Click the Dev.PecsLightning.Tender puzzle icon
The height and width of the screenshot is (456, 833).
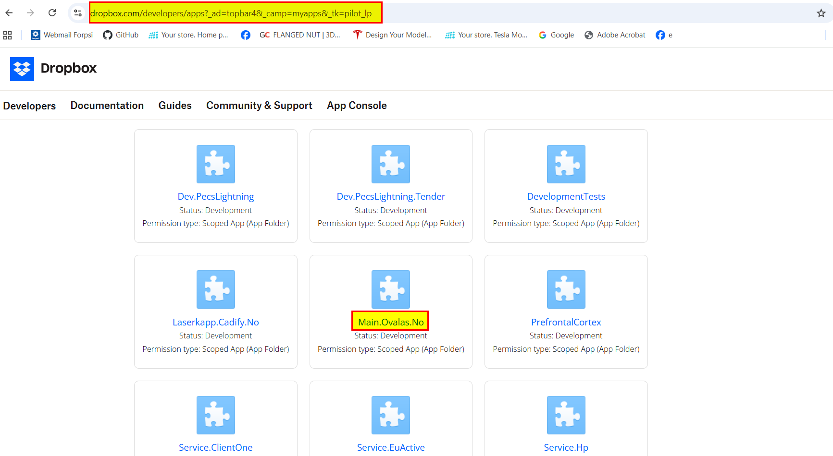coord(391,164)
